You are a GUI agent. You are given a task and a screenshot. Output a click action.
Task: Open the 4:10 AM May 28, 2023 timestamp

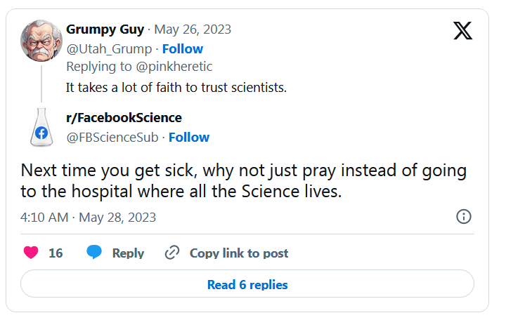pos(89,217)
